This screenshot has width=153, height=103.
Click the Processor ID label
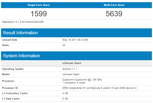[10, 88]
